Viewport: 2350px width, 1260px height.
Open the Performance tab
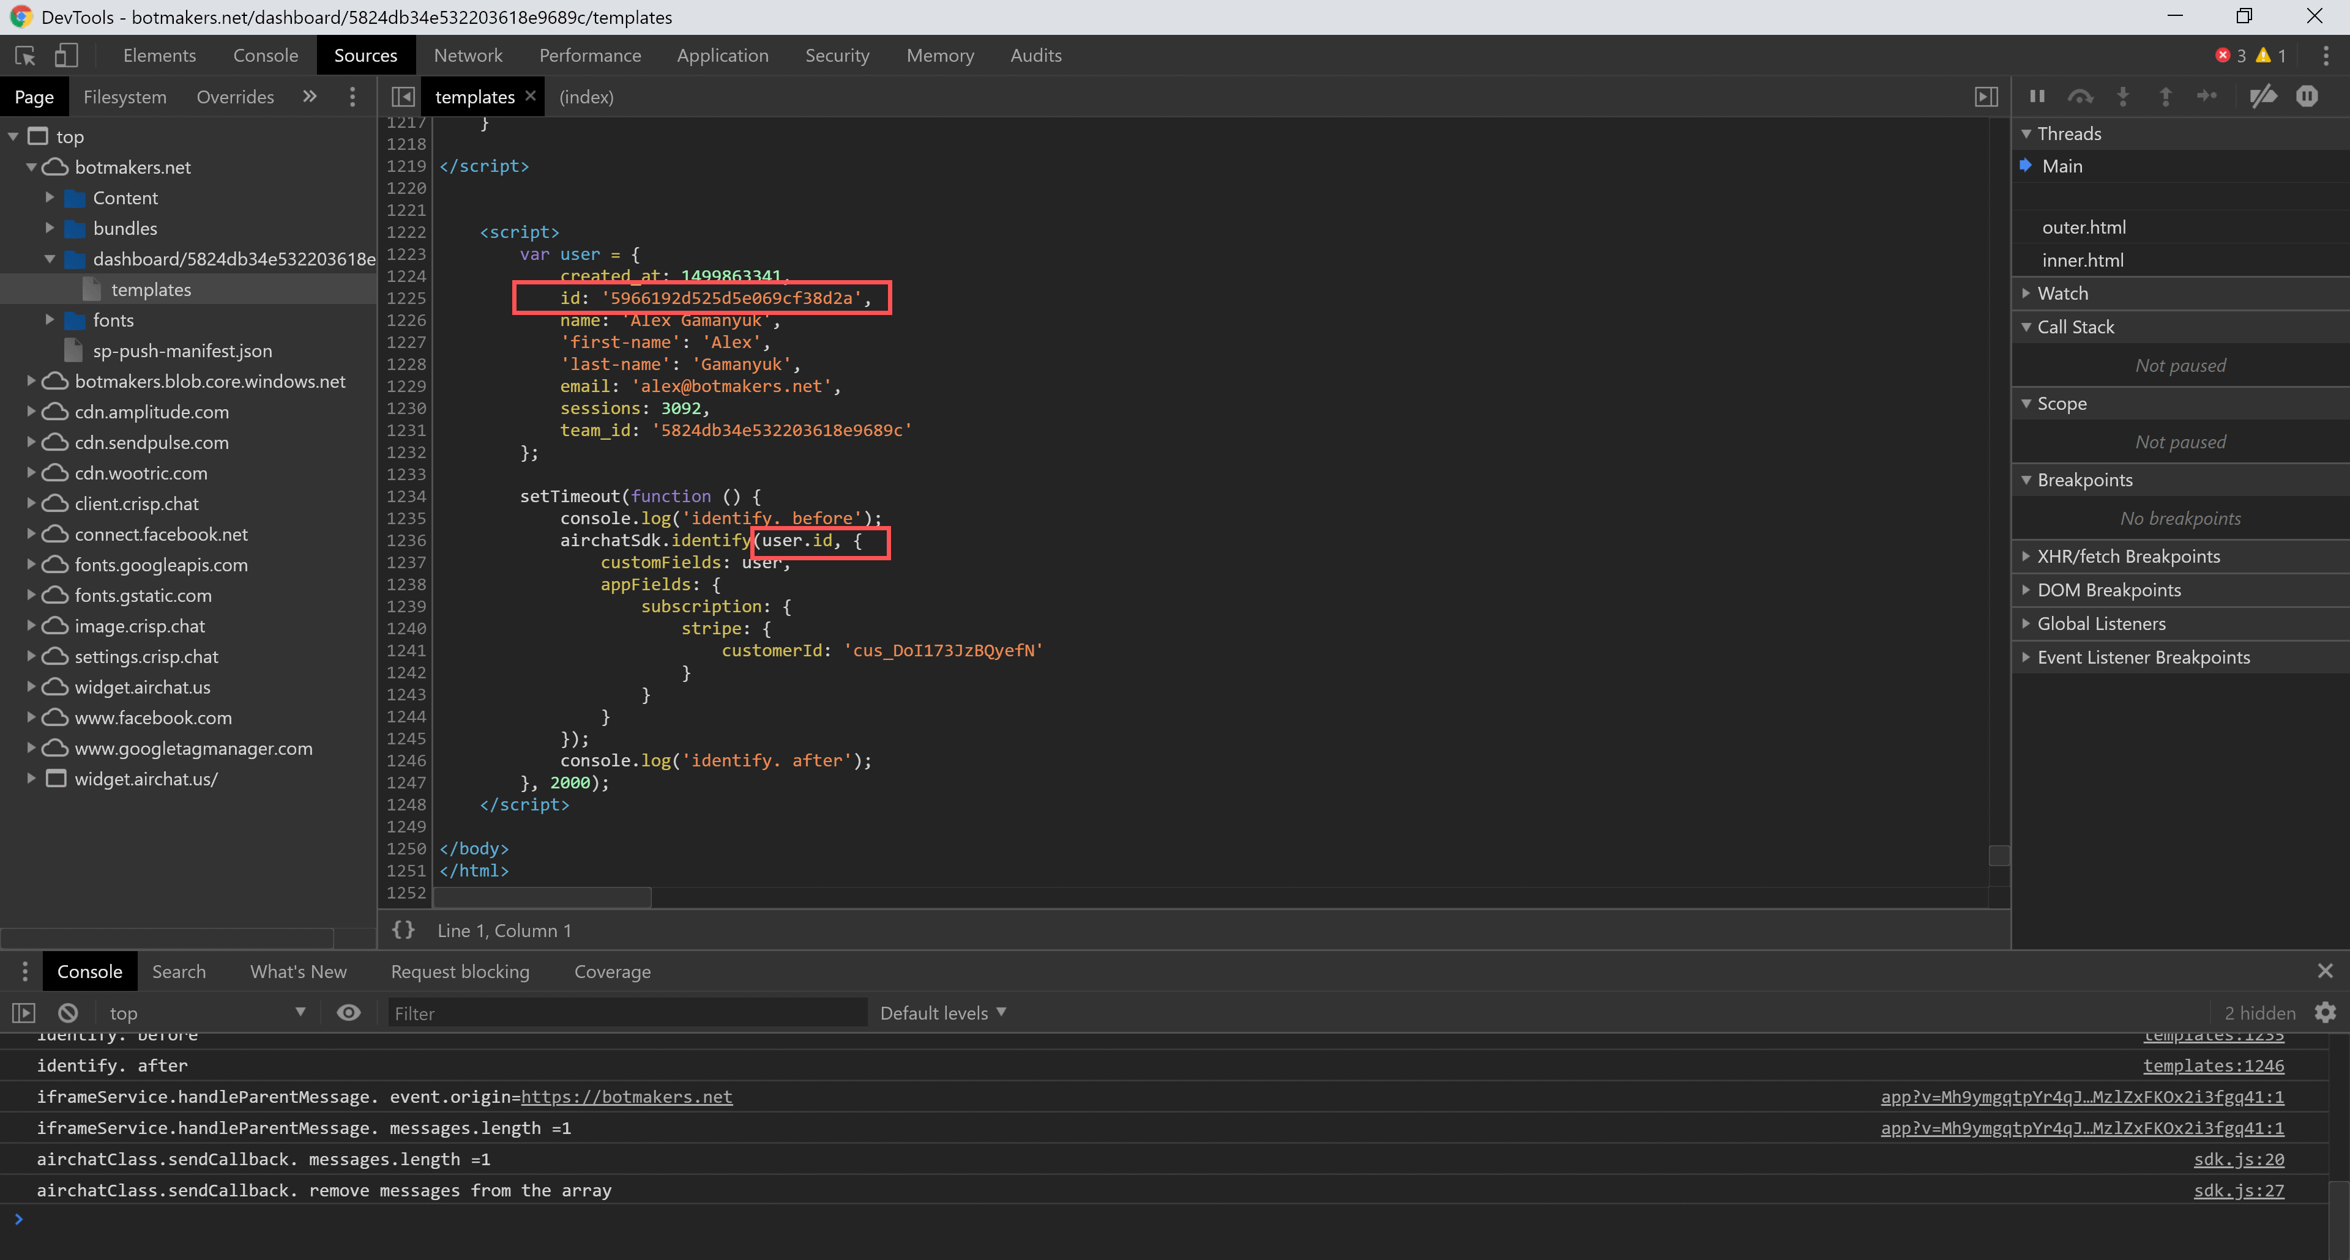(x=590, y=56)
